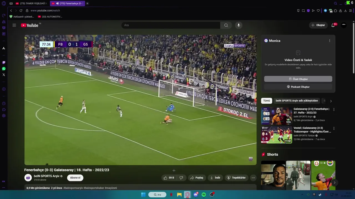Screen dimensions: 355x199
Task: Click the address bar URL www.youtube.com/watch
Action: [x=45, y=11]
